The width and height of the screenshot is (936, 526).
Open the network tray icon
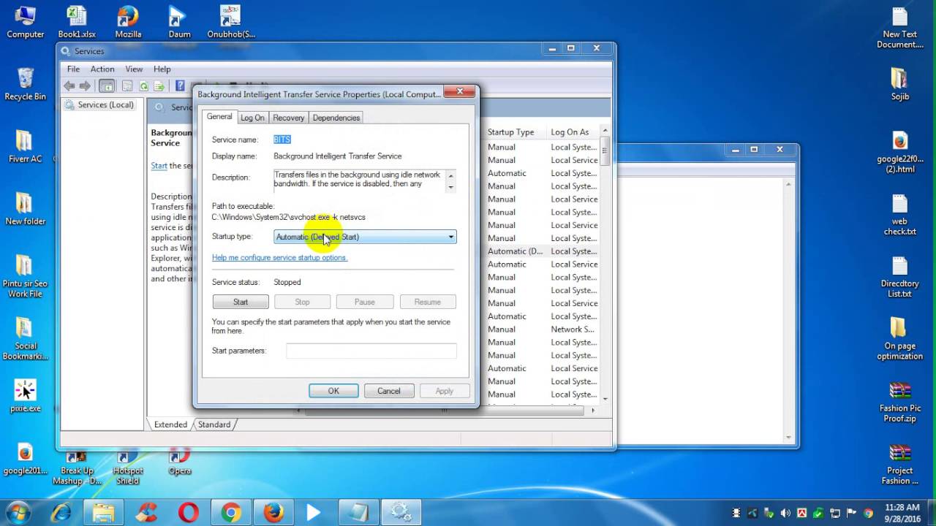pyautogui.click(x=835, y=513)
